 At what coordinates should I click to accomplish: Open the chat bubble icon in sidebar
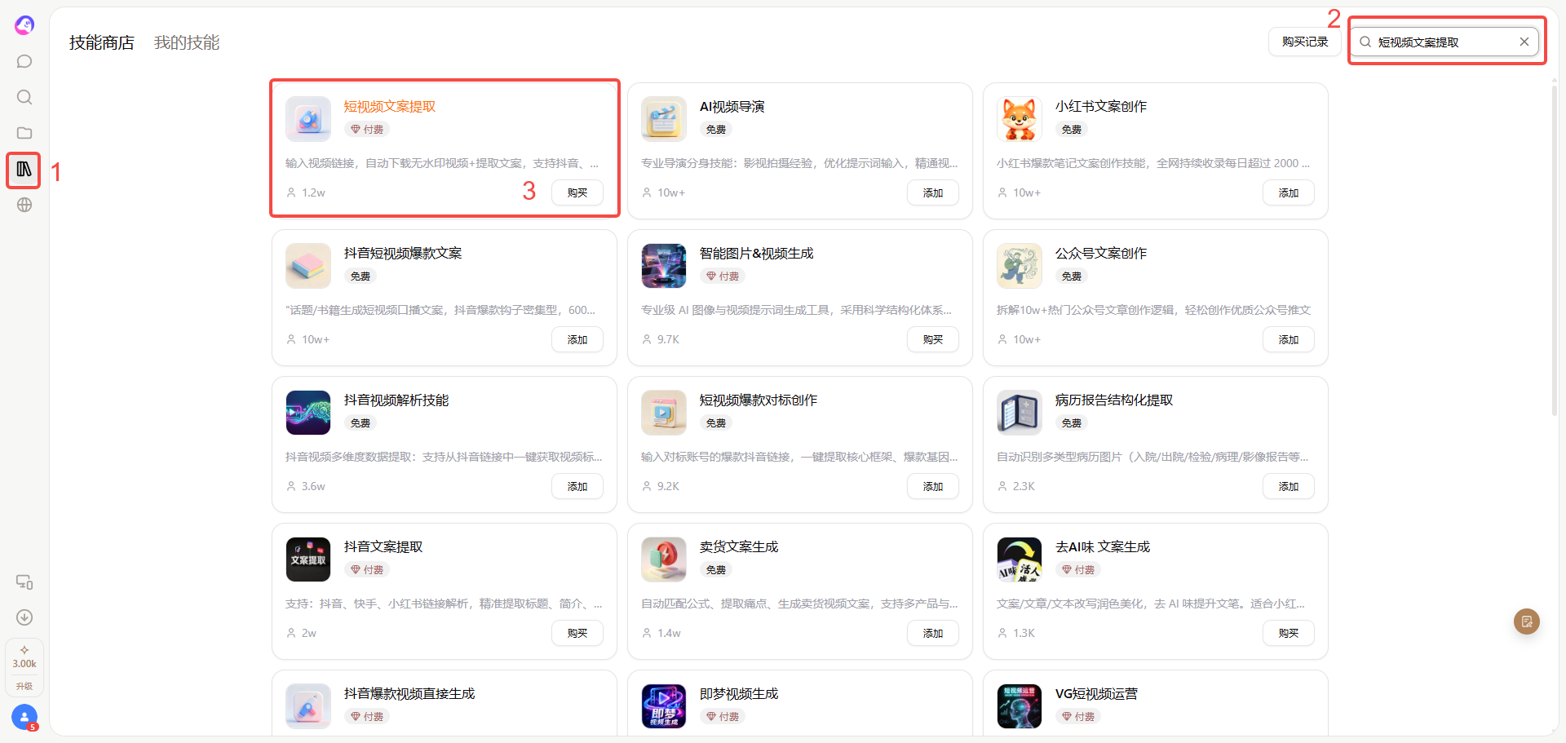[24, 61]
